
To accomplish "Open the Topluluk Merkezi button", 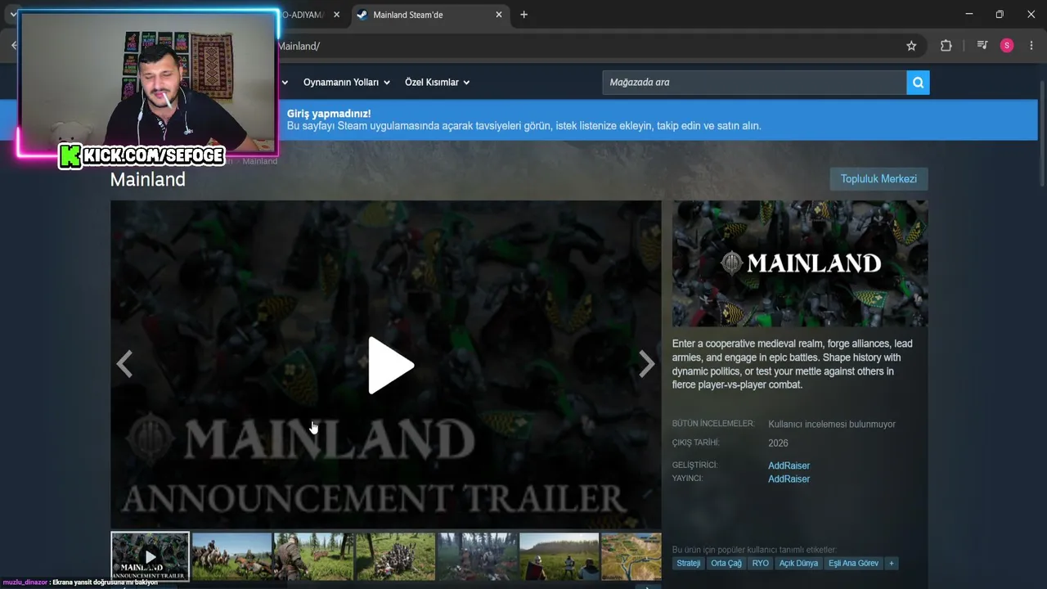I will tap(878, 179).
